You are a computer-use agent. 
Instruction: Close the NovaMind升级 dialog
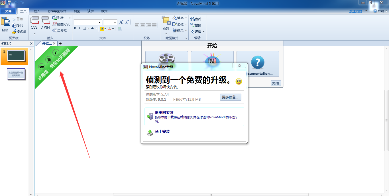pyautogui.click(x=239, y=66)
